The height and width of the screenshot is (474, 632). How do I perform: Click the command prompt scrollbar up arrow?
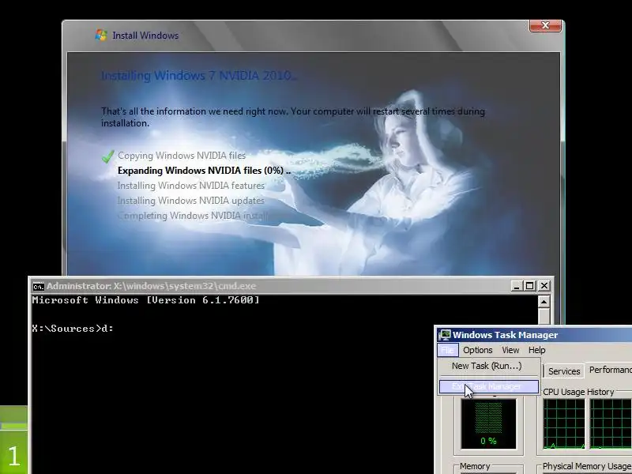[x=544, y=302]
